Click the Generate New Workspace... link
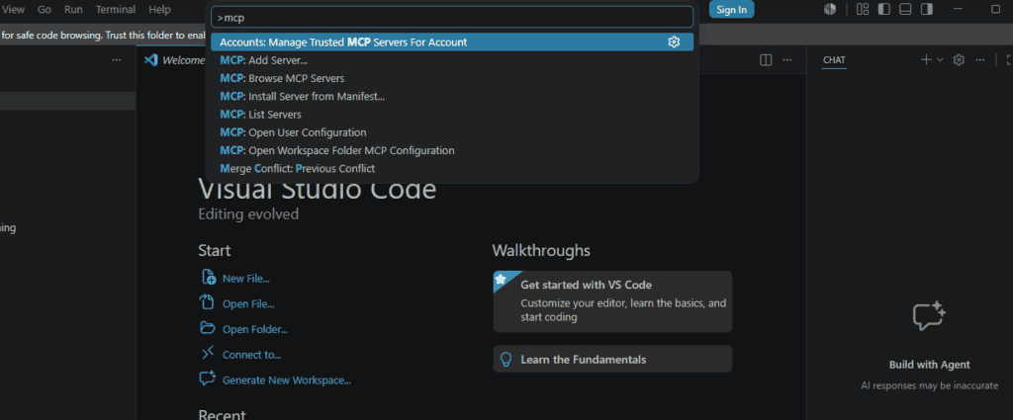The image size is (1013, 420). coord(287,380)
